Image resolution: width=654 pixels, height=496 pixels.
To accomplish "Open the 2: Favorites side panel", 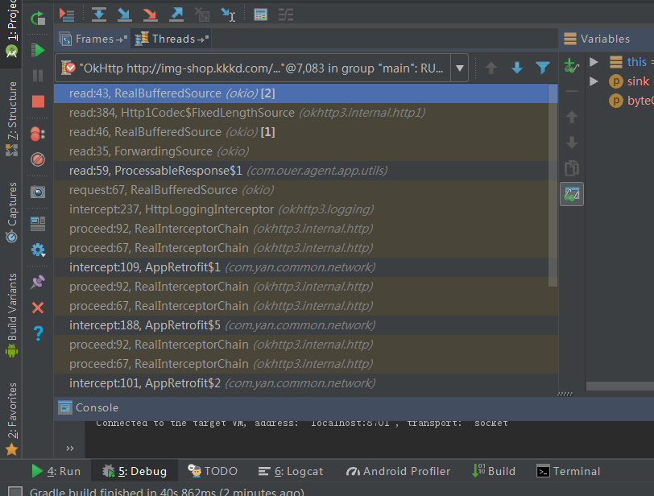I will (x=11, y=419).
